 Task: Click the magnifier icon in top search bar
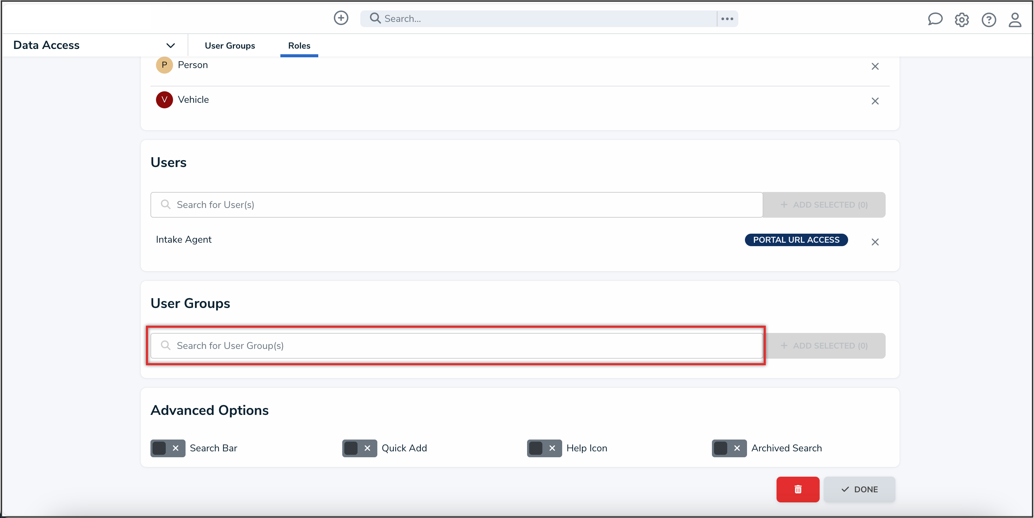click(x=375, y=18)
